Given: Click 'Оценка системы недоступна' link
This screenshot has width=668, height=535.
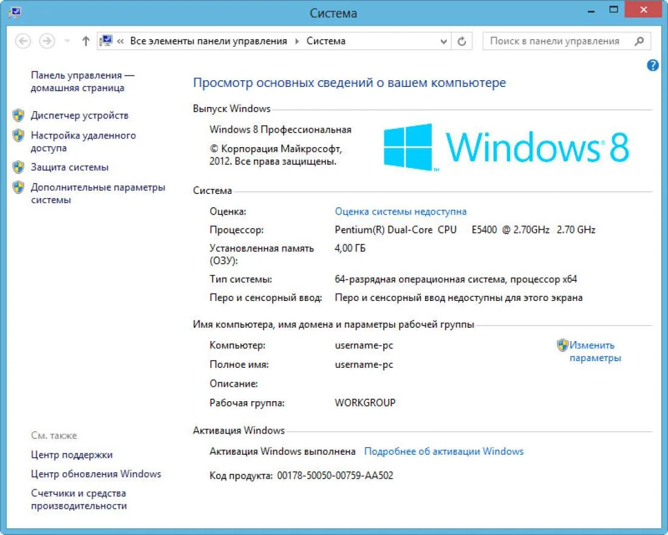Looking at the screenshot, I should pos(400,212).
